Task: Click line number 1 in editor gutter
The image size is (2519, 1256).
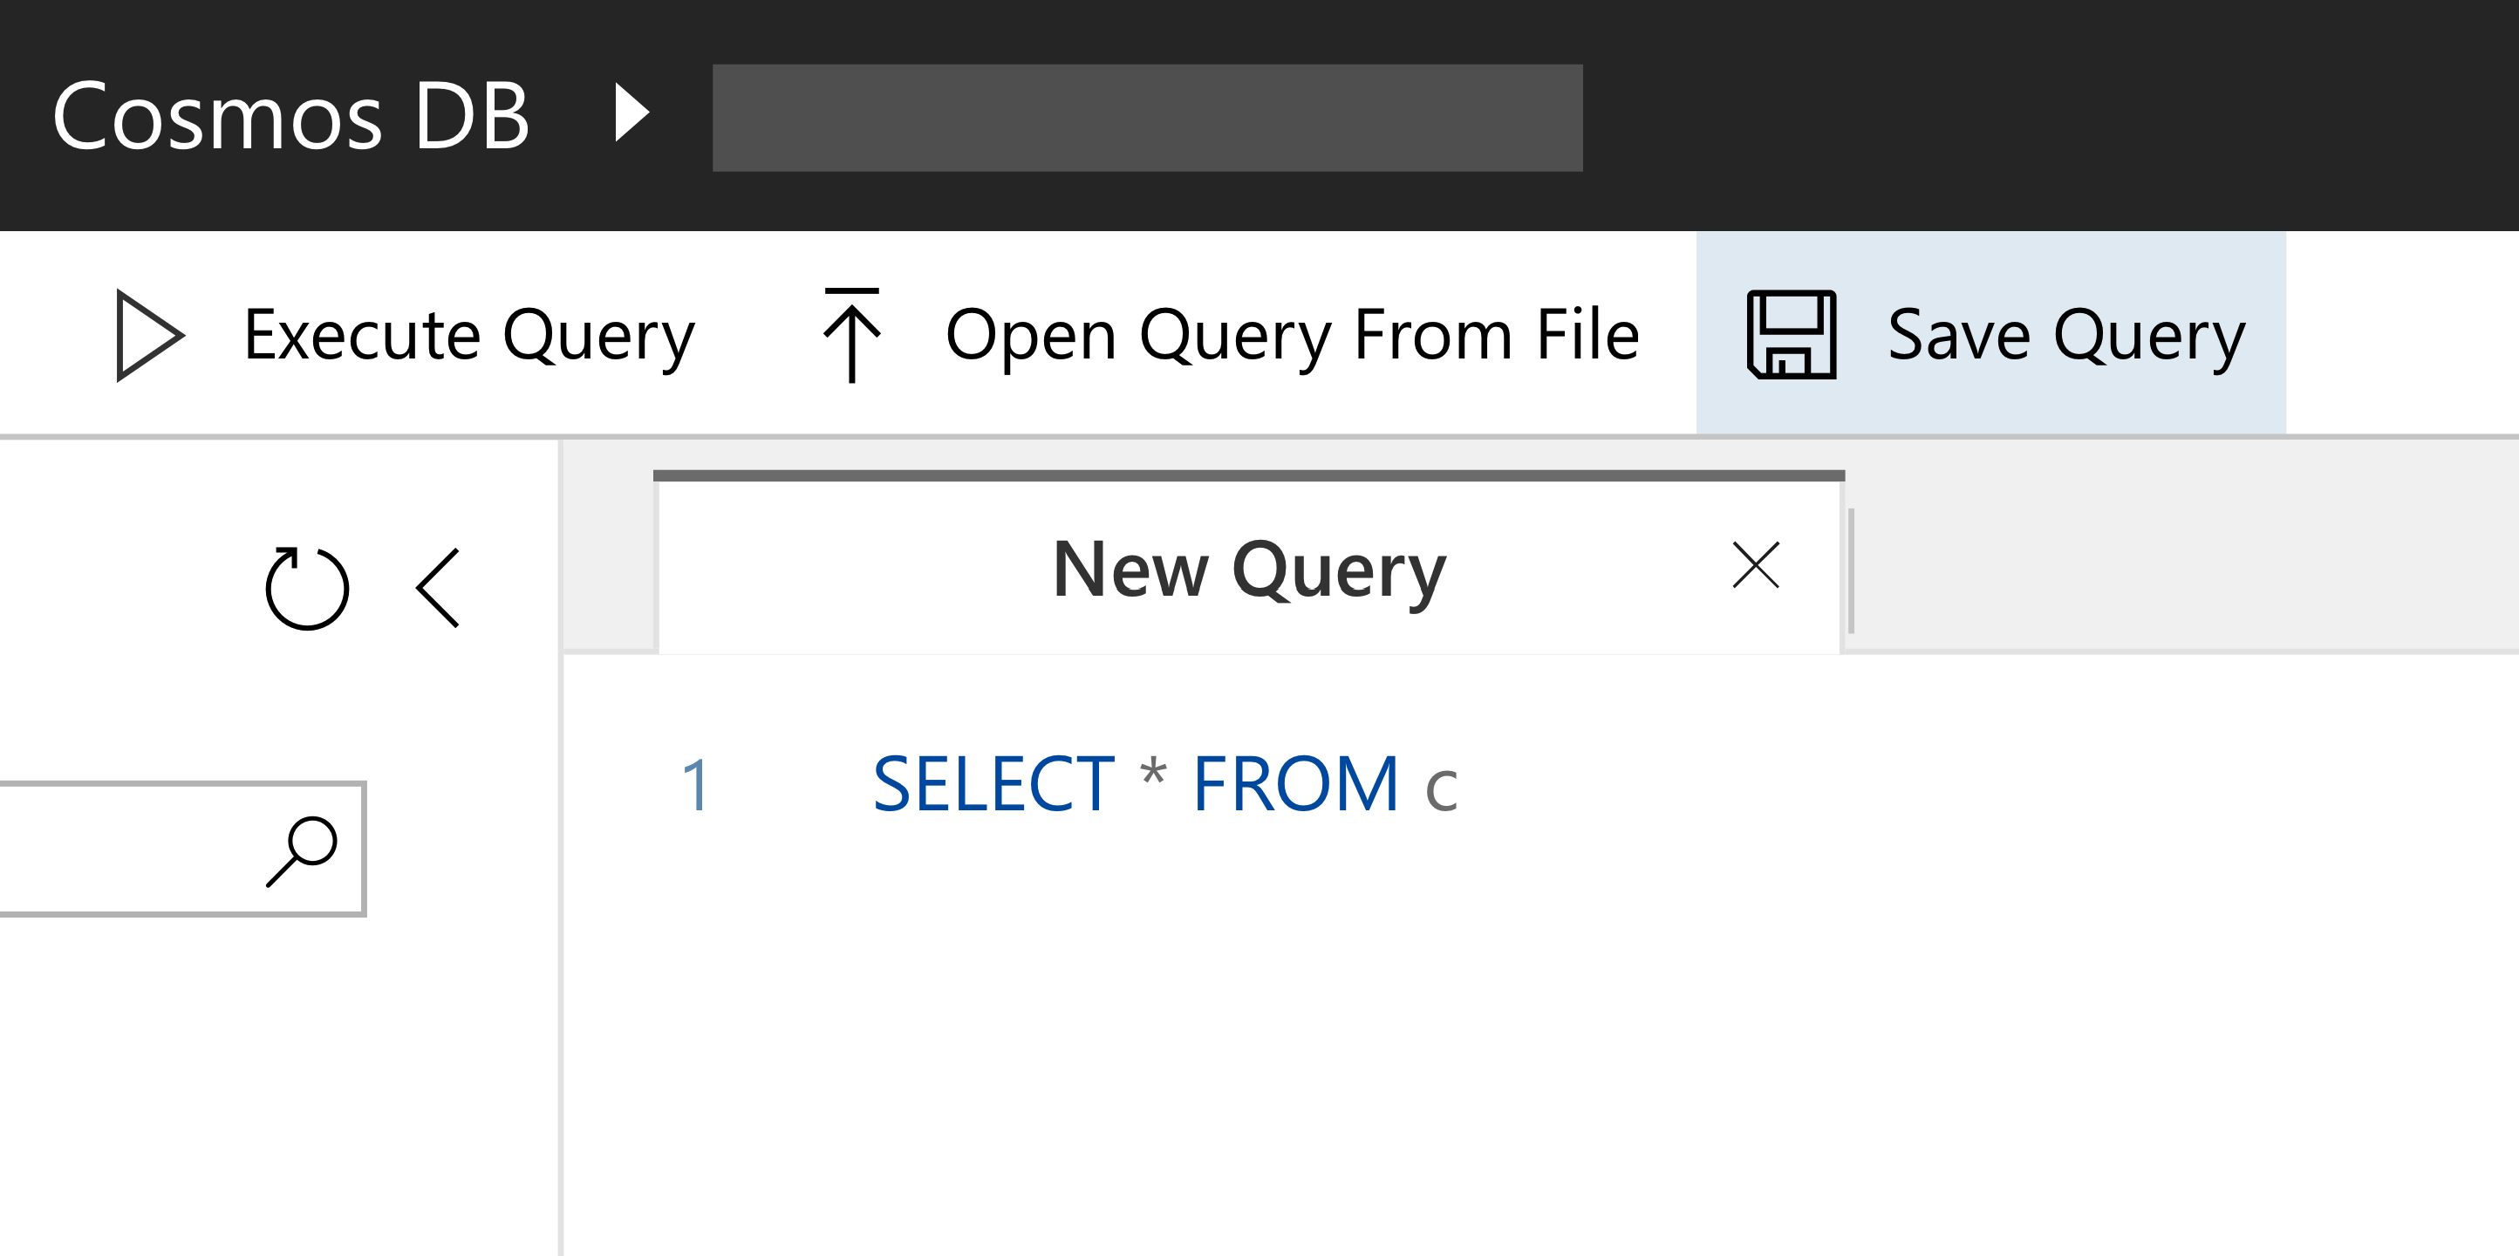Action: pyautogui.click(x=695, y=786)
